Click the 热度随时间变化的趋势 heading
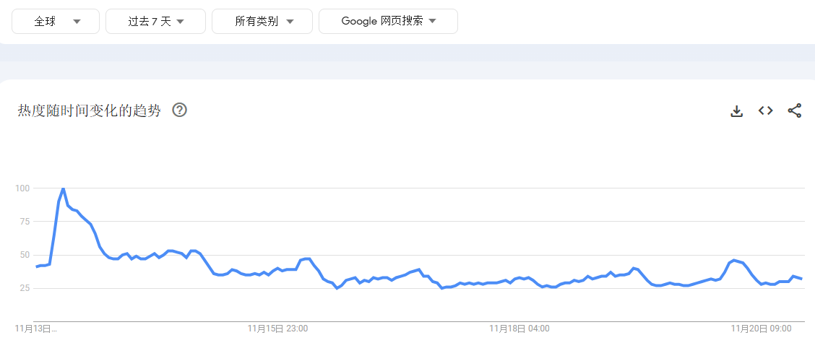Screen dimensions: 815x343 tap(90, 110)
